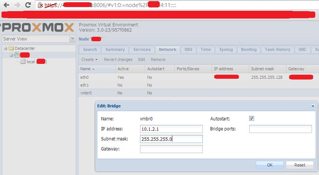Focus the IP address input field
319x175 pixels.
coord(171,129)
